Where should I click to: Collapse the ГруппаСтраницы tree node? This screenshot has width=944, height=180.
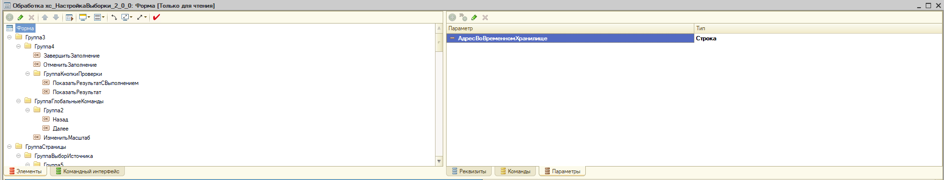point(9,147)
